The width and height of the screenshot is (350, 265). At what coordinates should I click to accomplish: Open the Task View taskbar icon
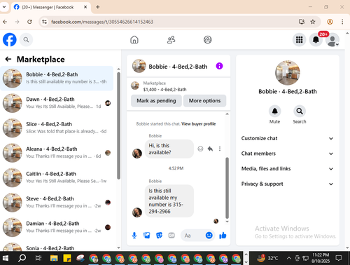coord(38,258)
